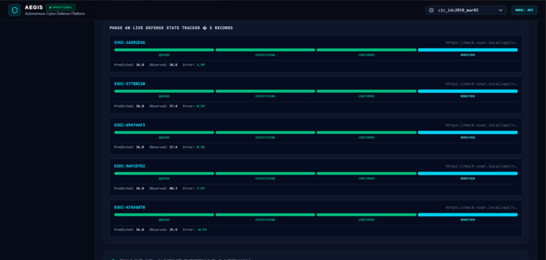Click the mock-soar URL for EXEC-9AFCD7D2
Viewport: 546px width, 260px height.
(481, 166)
